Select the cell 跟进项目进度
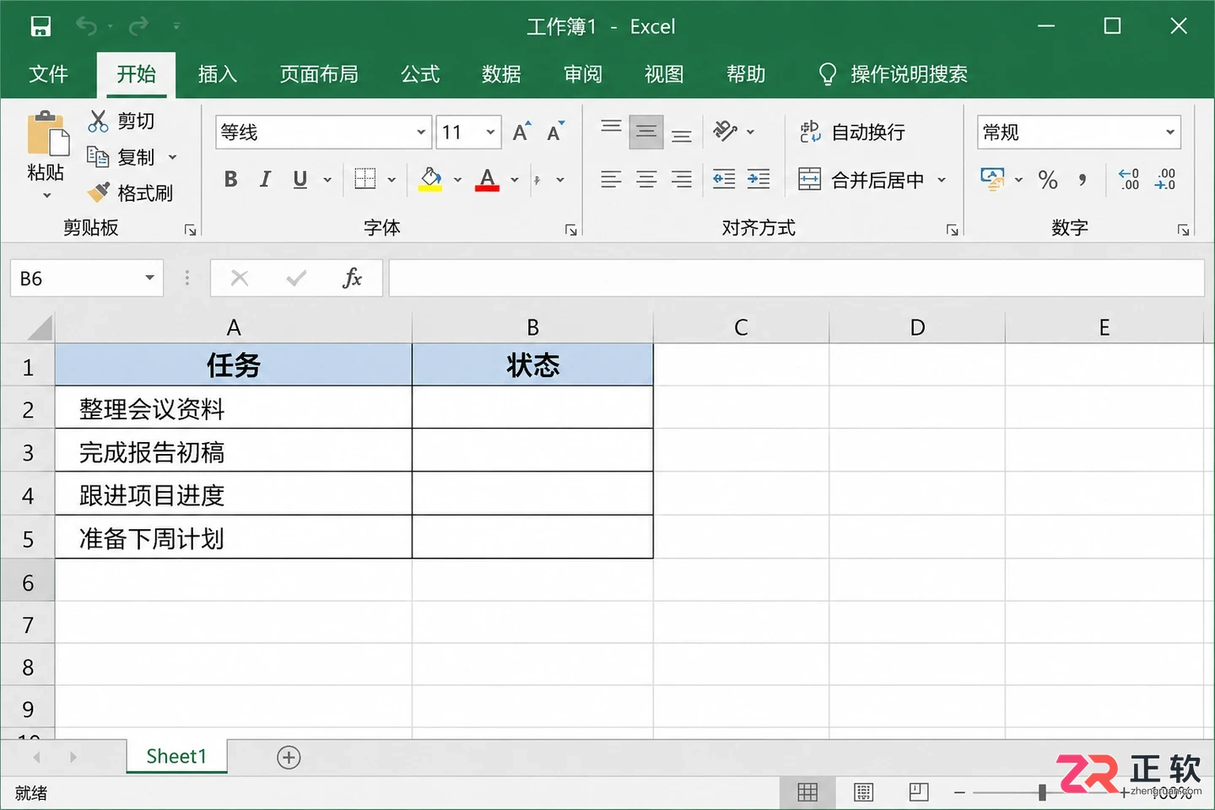This screenshot has width=1215, height=810. pos(234,494)
